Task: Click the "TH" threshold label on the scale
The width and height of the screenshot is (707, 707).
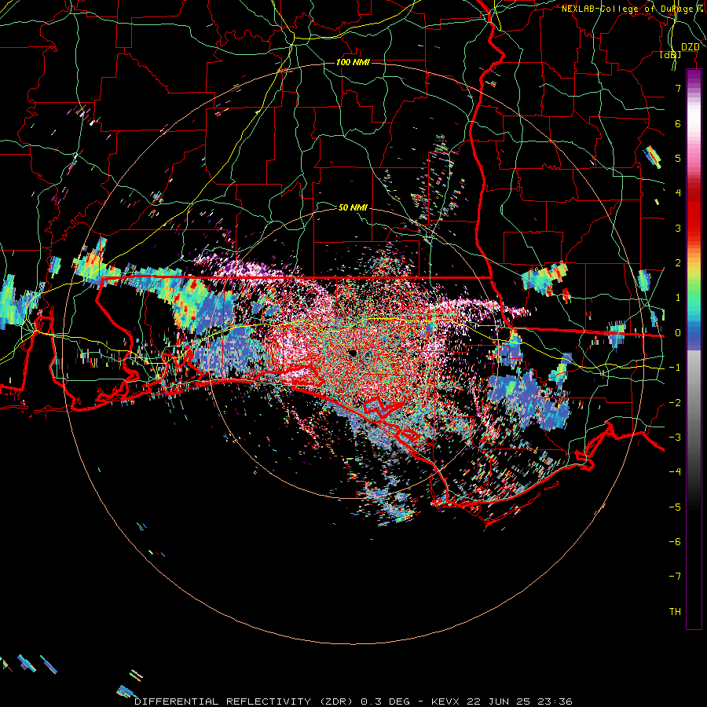Action: pyautogui.click(x=675, y=611)
